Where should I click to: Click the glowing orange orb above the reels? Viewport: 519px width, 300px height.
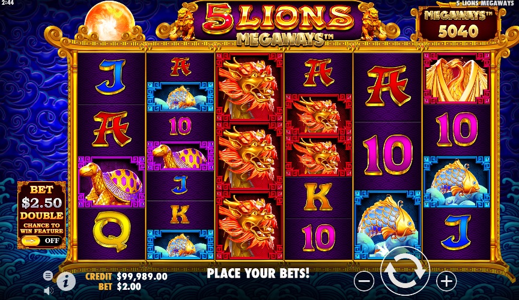pyautogui.click(x=109, y=19)
